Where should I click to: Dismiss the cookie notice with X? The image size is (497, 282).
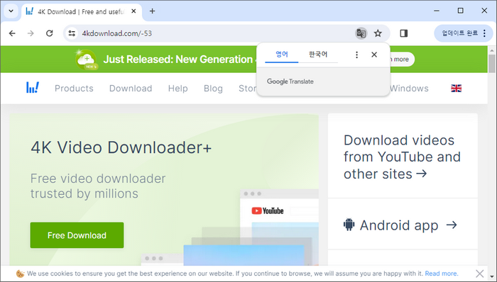pyautogui.click(x=479, y=273)
